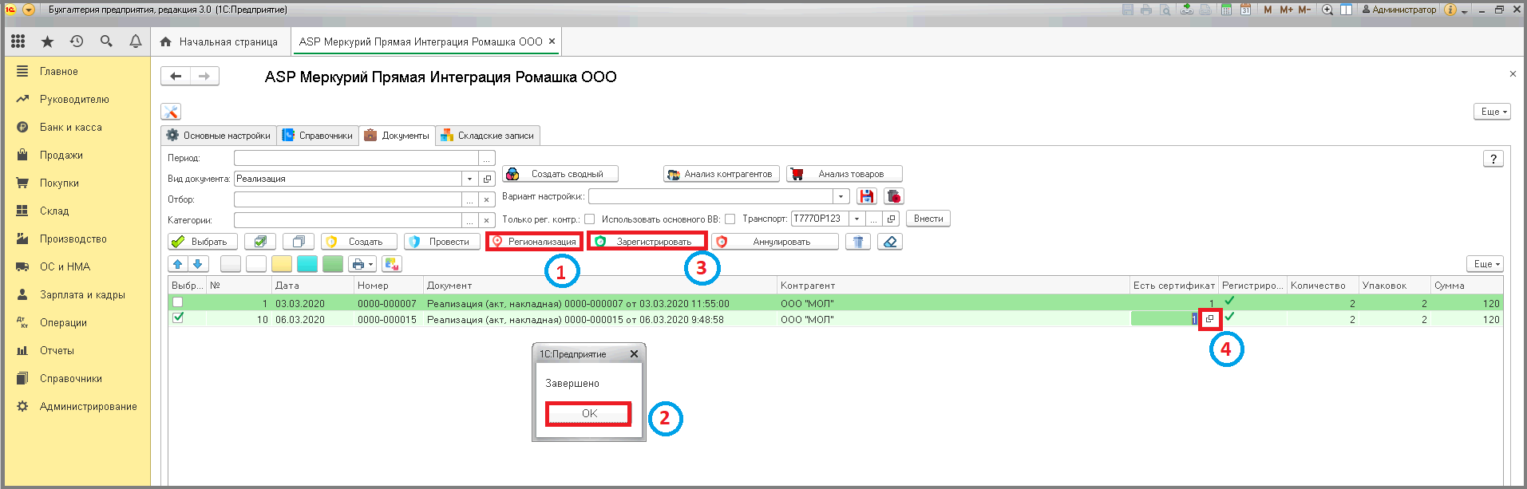
Task: Open Анализ контрагентов
Action: [721, 174]
